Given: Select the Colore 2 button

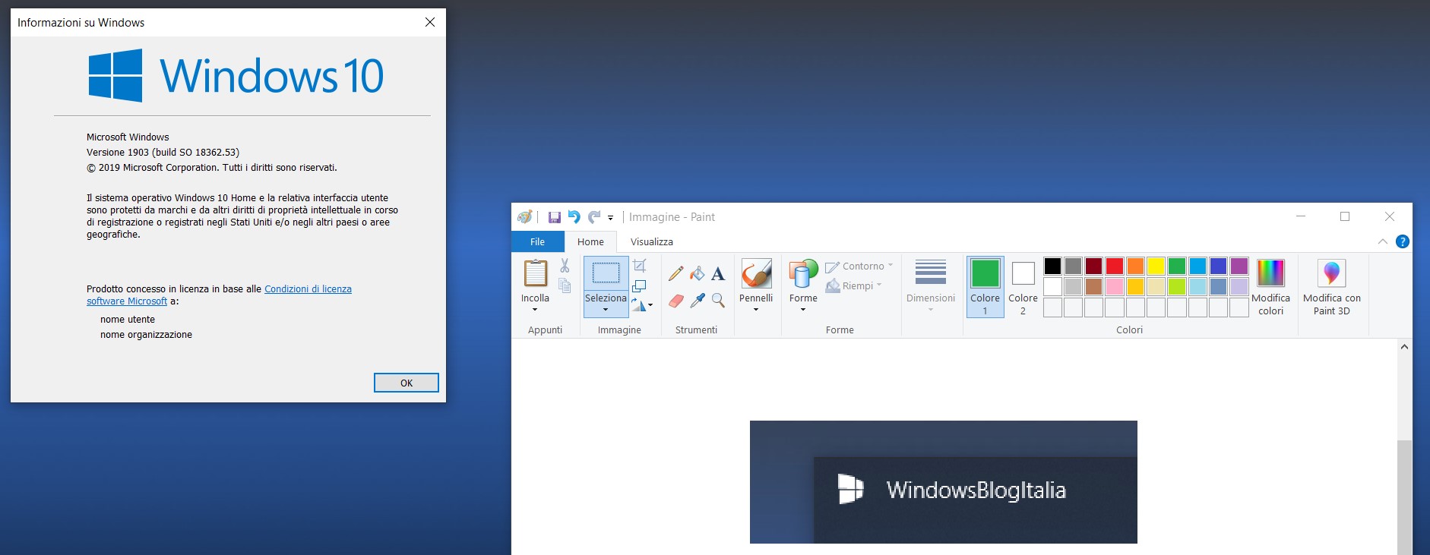Looking at the screenshot, I should coord(1023,286).
